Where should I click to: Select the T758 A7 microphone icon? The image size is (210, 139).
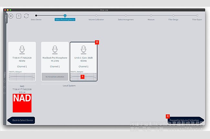pos(22,50)
